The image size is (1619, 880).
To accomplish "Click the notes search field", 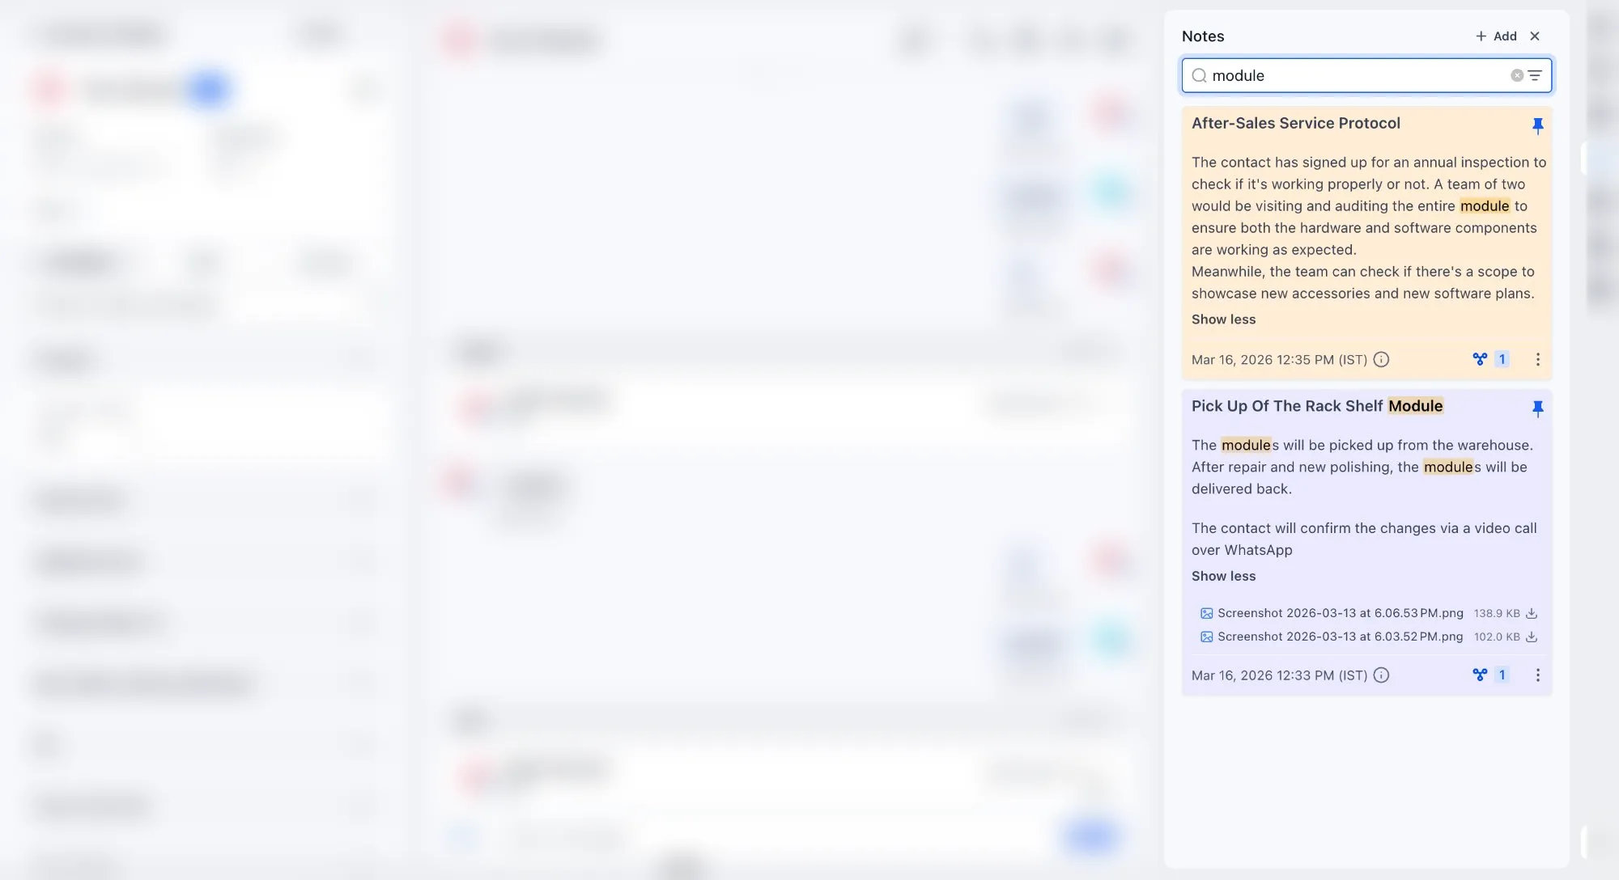I will coord(1352,75).
